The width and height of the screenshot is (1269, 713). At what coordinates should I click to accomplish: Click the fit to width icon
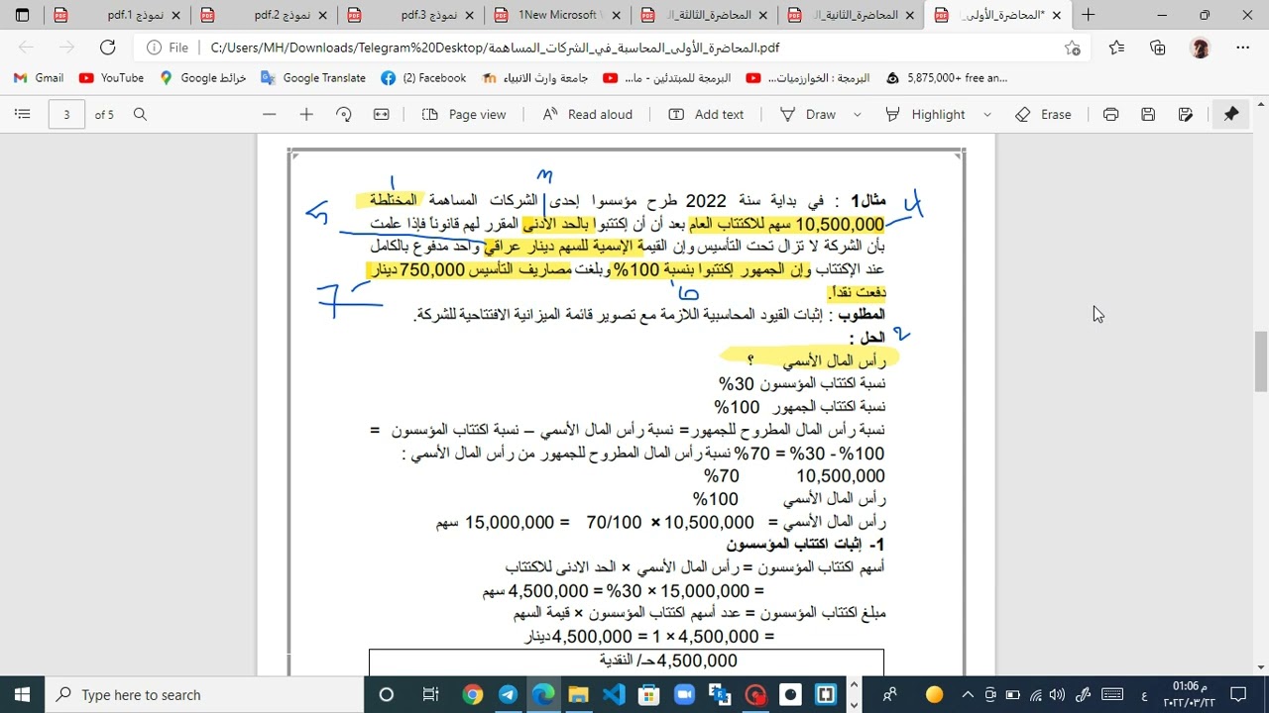pyautogui.click(x=381, y=115)
